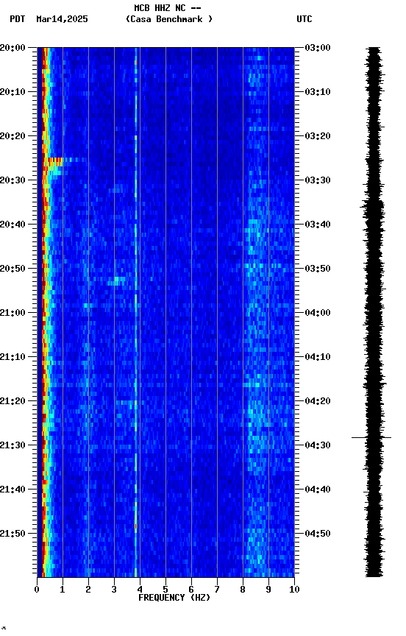This screenshot has width=406, height=636.
Task: Click the UTC timezone label
Action: pyautogui.click(x=304, y=19)
